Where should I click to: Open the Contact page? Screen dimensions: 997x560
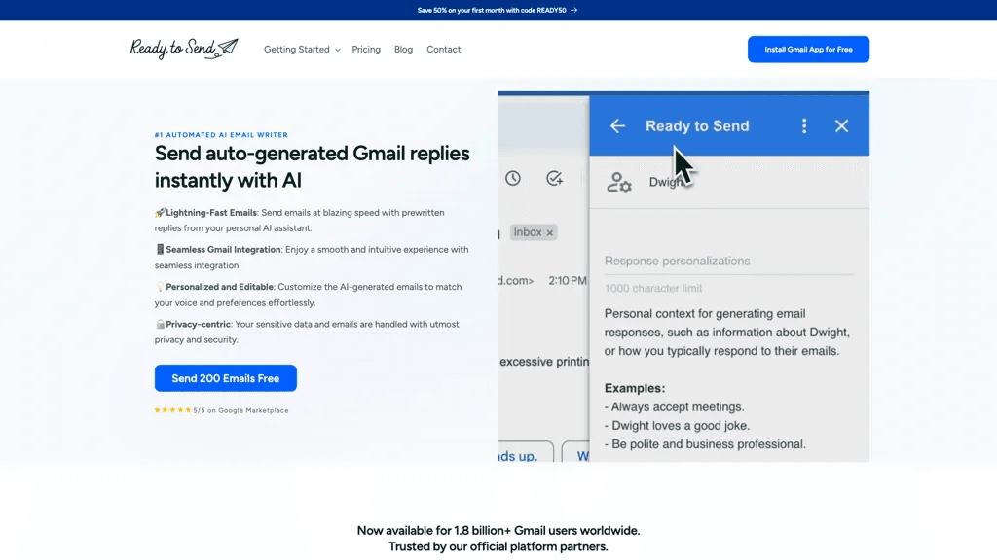coord(443,49)
